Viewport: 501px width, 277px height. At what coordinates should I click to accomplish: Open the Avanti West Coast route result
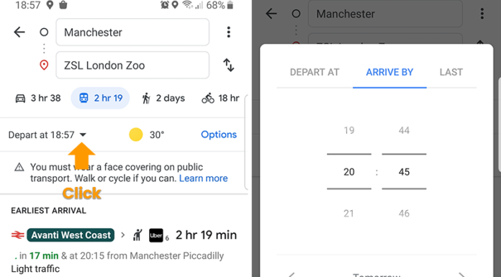[x=124, y=249]
